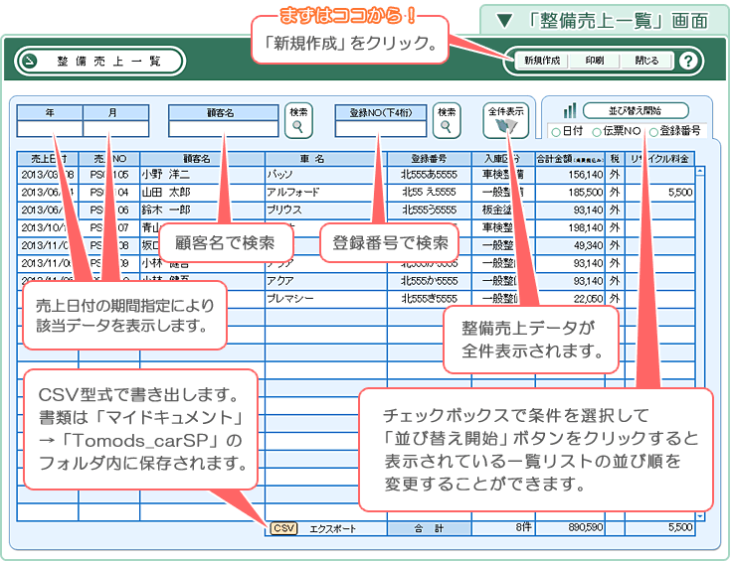Select the 登録番号 sort radio button
This screenshot has height=561, width=731.
[653, 132]
